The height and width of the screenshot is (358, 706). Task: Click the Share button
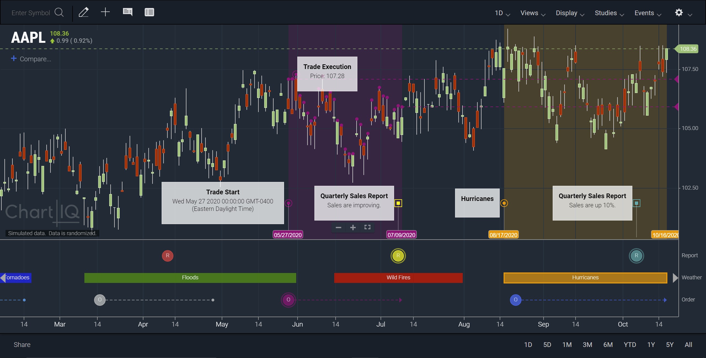pos(22,344)
